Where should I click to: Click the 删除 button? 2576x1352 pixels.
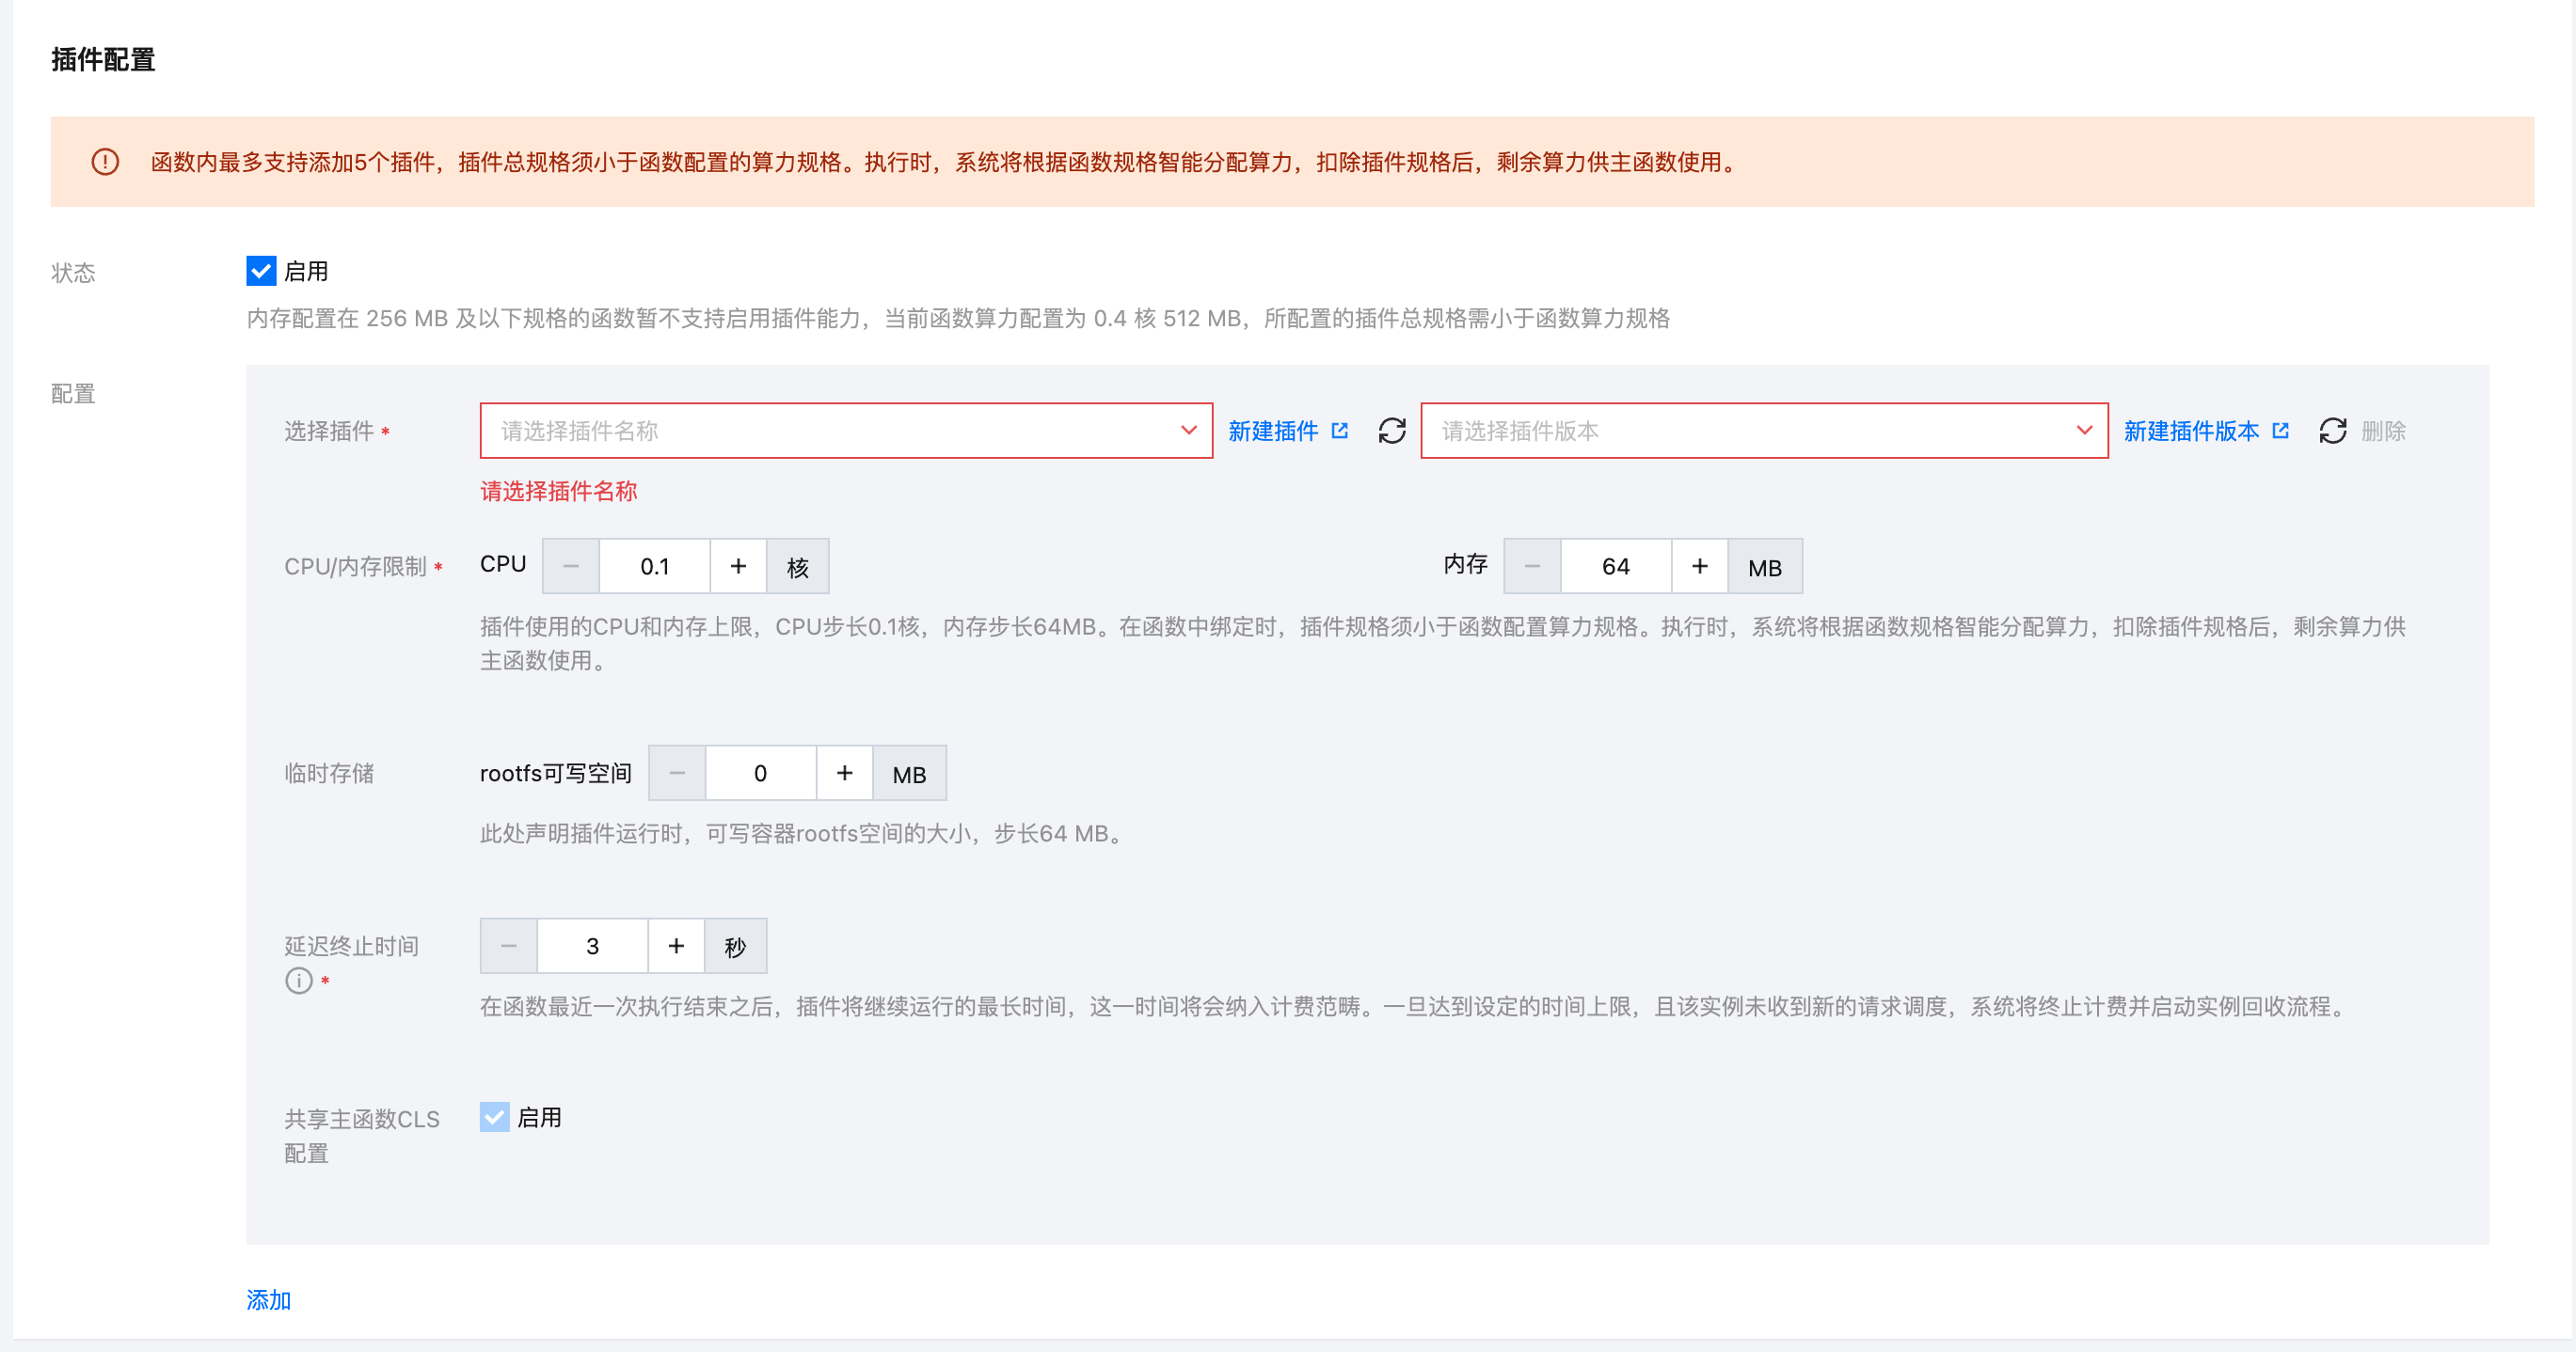pos(2383,431)
